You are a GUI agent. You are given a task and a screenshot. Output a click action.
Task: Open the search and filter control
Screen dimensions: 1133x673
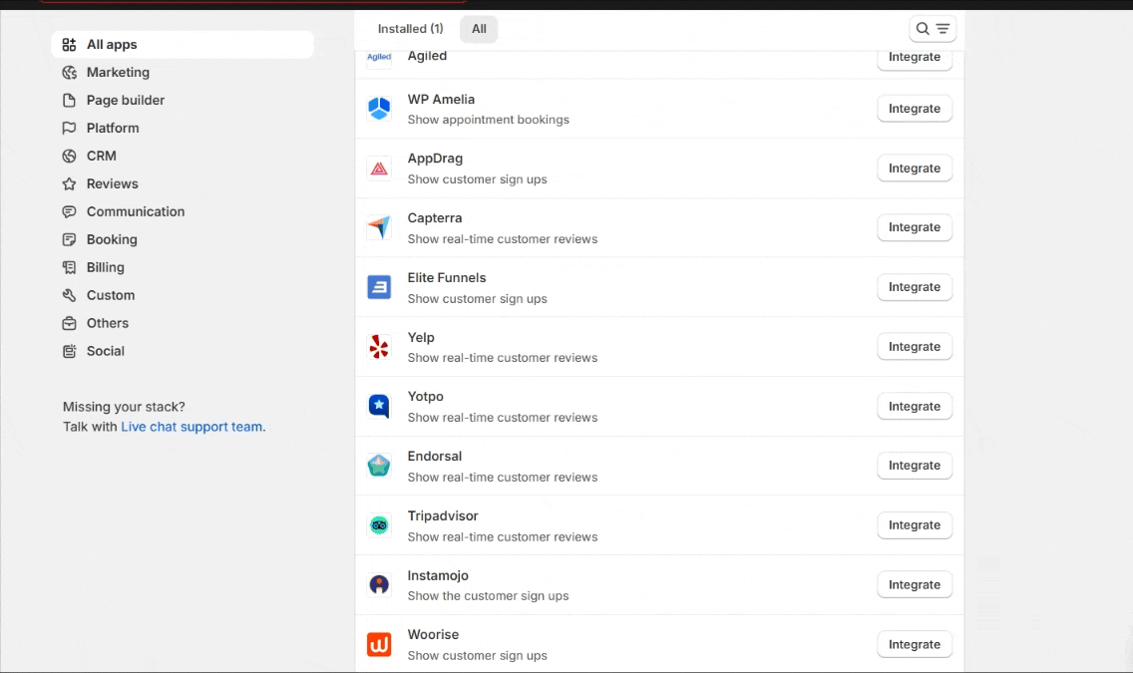933,29
